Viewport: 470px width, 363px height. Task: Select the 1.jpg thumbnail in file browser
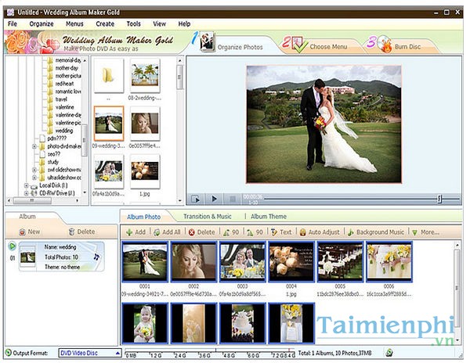click(145, 171)
